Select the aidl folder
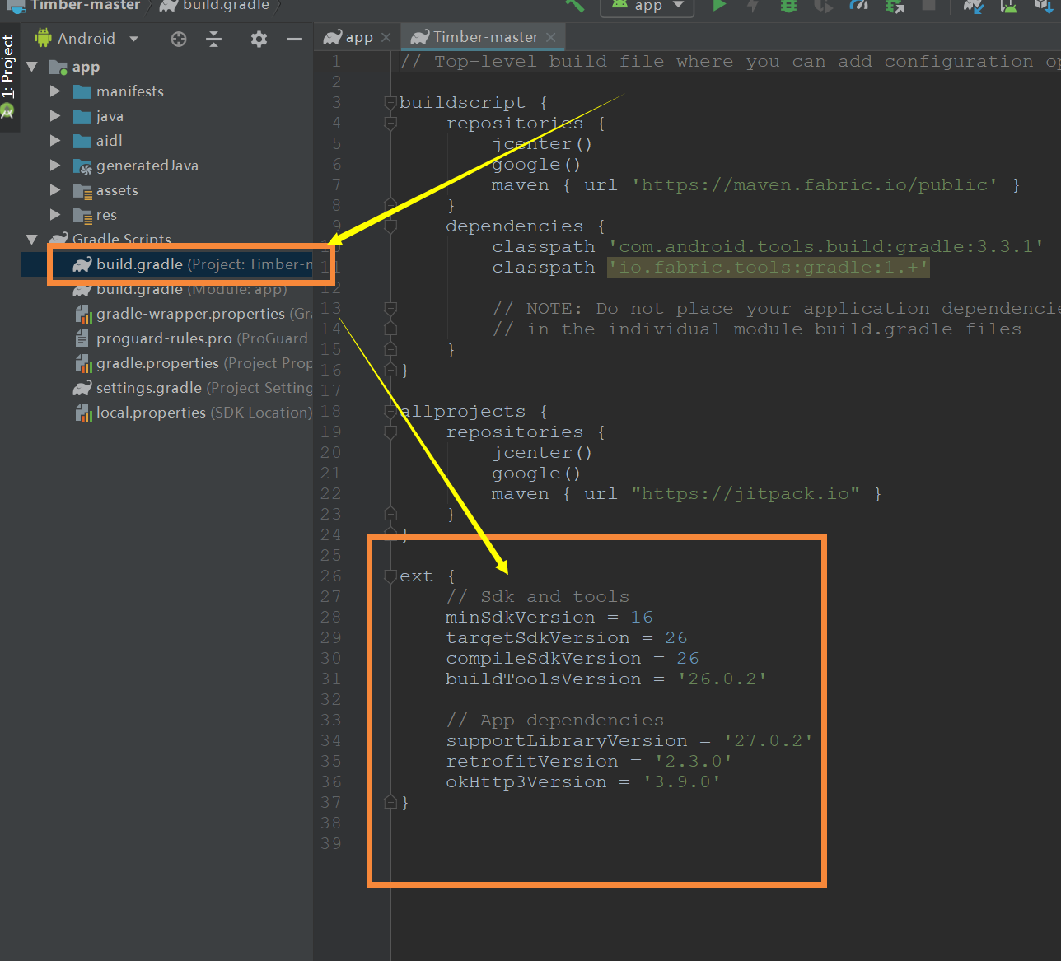The height and width of the screenshot is (961, 1061). (98, 141)
